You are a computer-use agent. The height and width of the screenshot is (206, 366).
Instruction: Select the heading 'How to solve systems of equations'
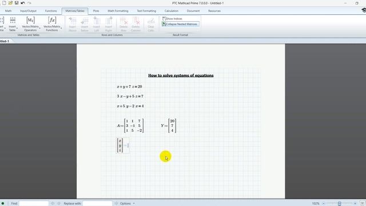(x=181, y=75)
